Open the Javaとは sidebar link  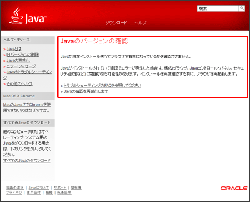tap(14, 49)
